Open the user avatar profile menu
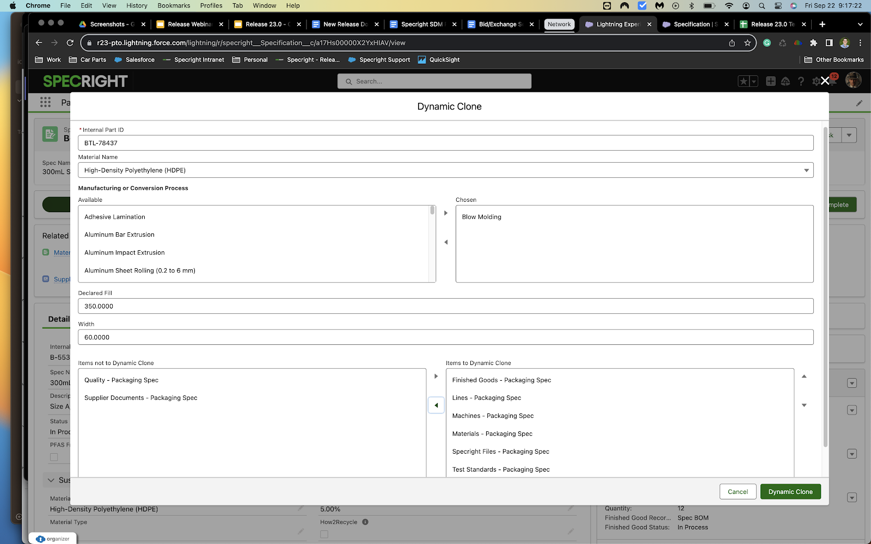The width and height of the screenshot is (871, 544). (x=853, y=80)
